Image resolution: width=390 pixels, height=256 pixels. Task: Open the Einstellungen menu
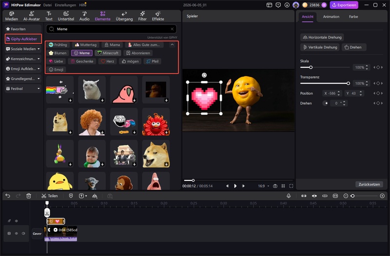[65, 5]
